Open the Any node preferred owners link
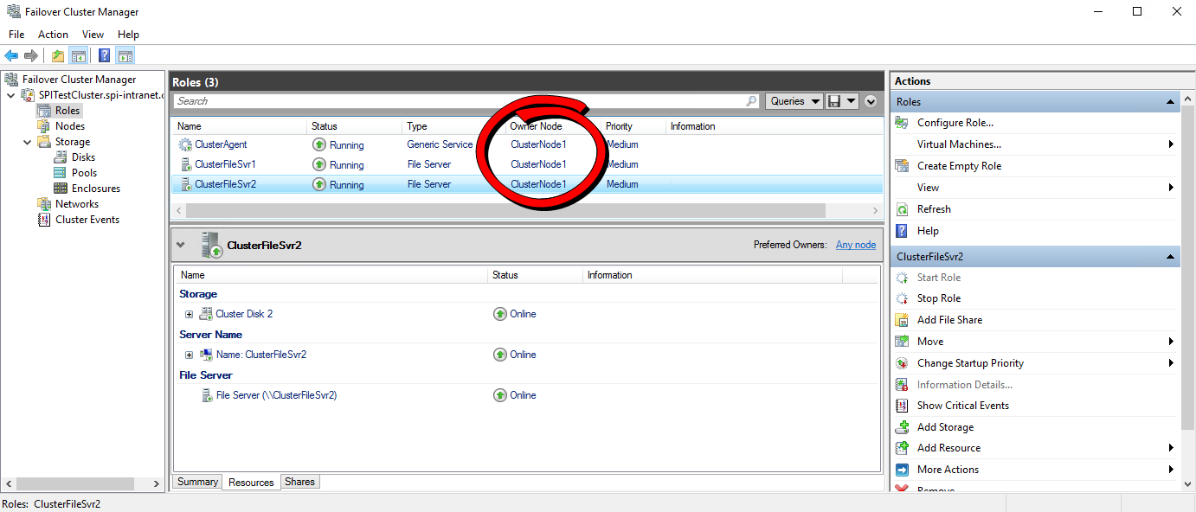 coord(855,244)
